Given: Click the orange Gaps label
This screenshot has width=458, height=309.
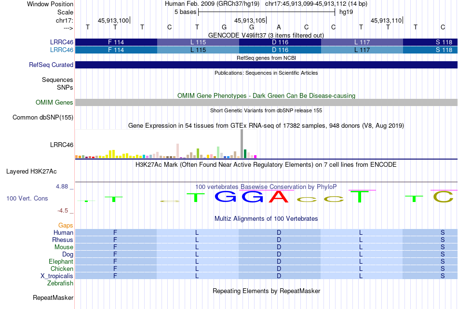Looking at the screenshot, I should [x=66, y=225].
